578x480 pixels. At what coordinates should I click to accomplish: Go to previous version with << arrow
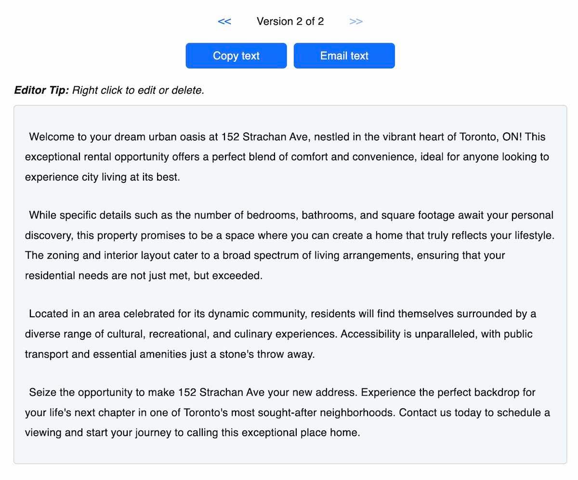[224, 22]
